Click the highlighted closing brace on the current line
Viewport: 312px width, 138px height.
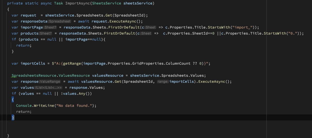click(x=13, y=118)
